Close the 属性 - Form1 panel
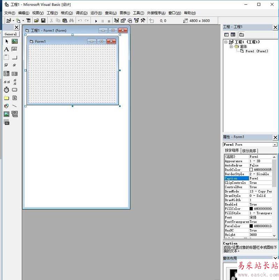This screenshot has height=280, width=279. pyautogui.click(x=275, y=137)
